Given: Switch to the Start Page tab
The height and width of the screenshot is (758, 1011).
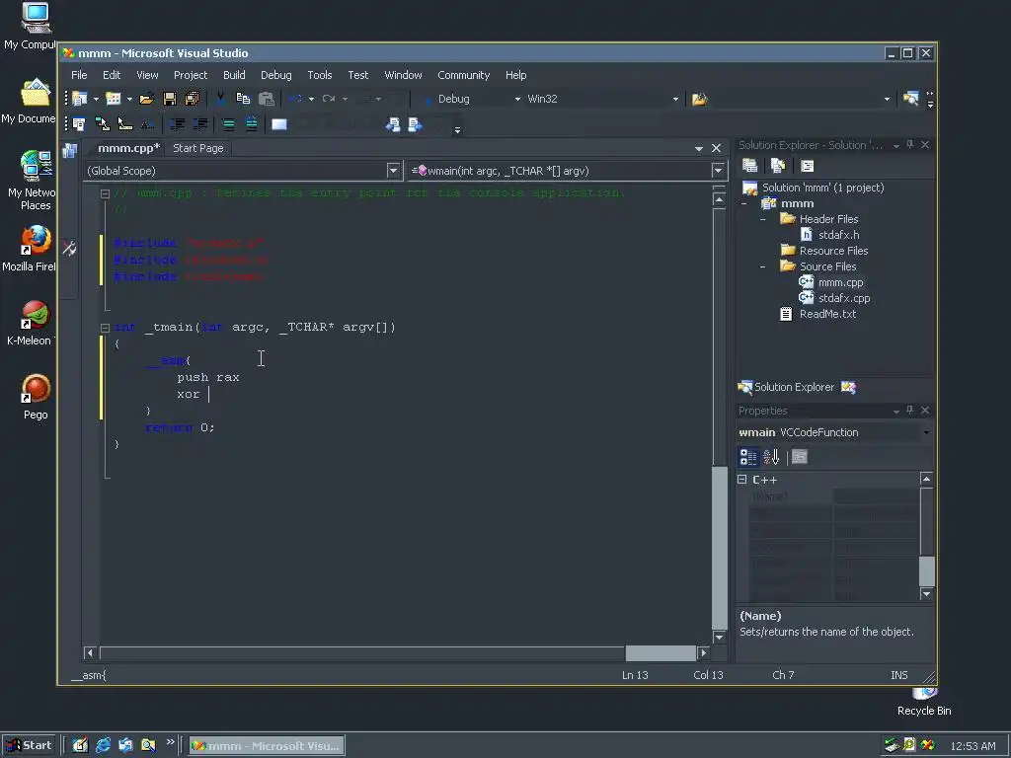Looking at the screenshot, I should [197, 148].
